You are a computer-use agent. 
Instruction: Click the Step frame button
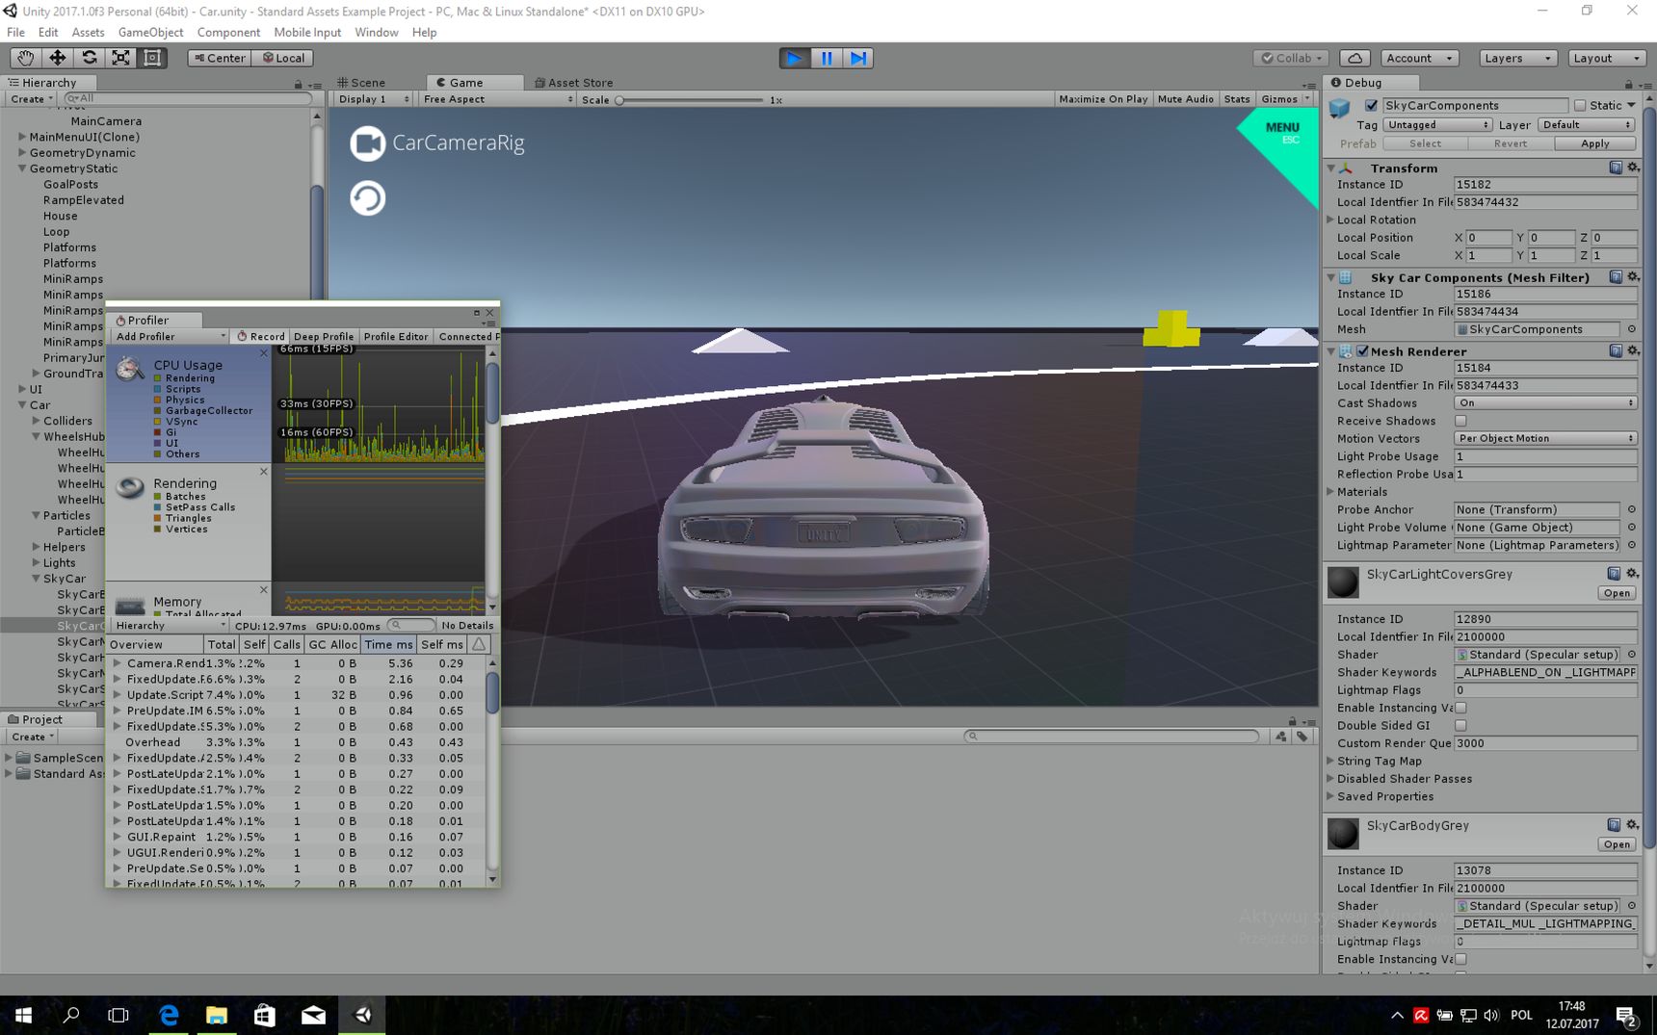tap(858, 58)
